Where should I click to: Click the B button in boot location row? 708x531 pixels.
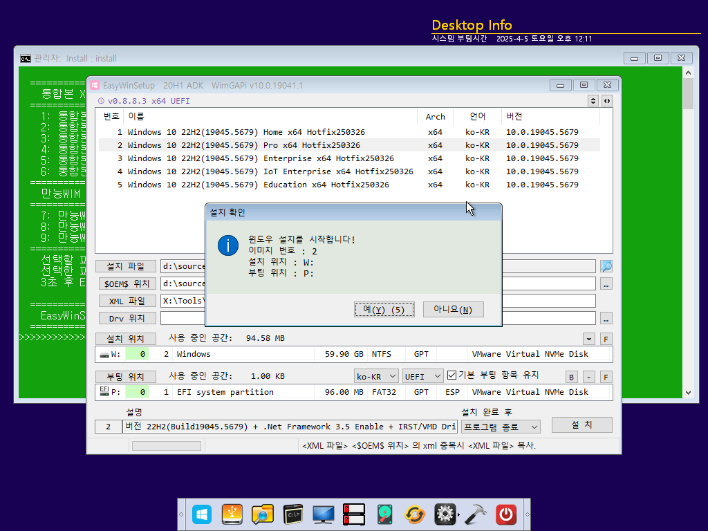point(571,377)
